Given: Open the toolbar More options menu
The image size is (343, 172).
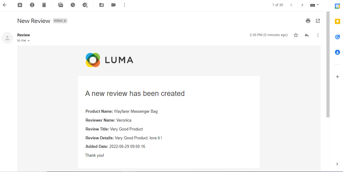Looking at the screenshot, I should coord(124,5).
